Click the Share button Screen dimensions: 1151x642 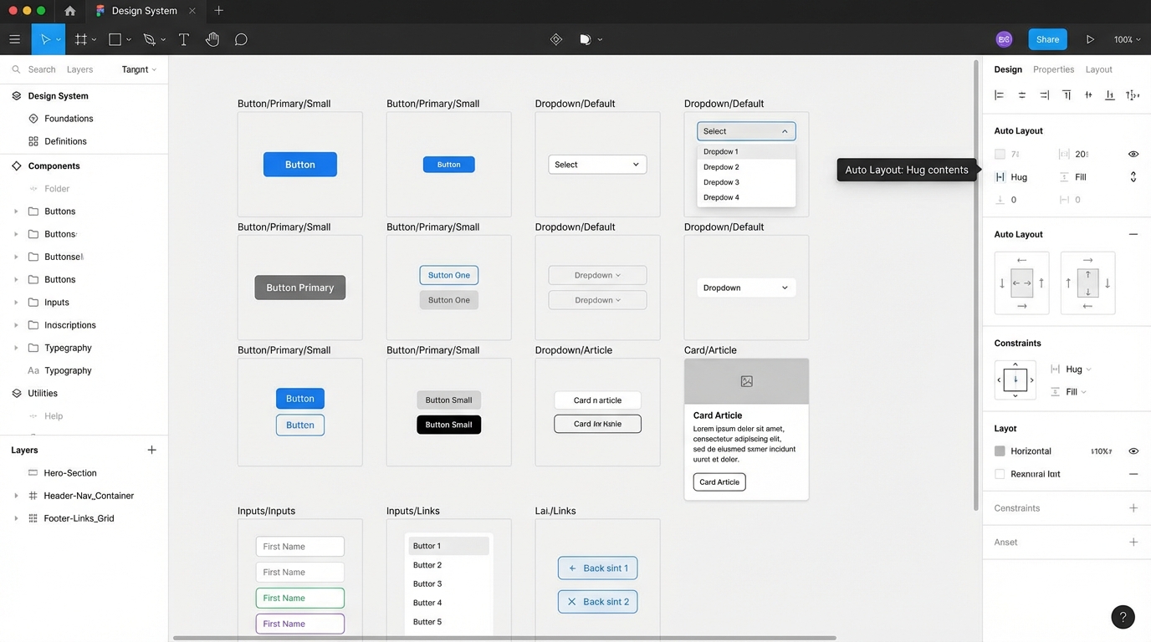pyautogui.click(x=1047, y=38)
